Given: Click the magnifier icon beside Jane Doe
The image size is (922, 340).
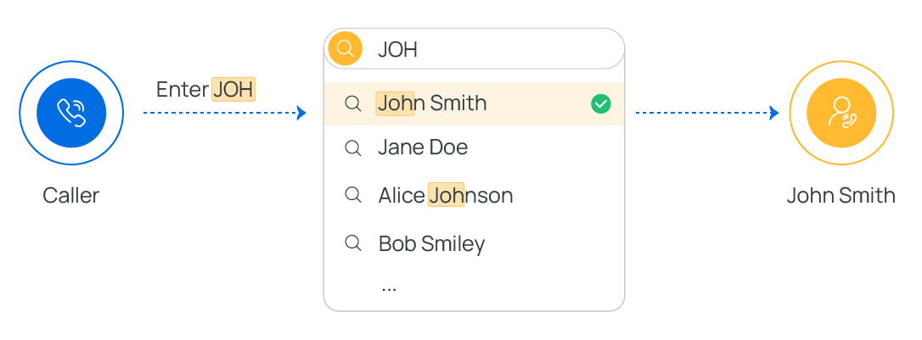Looking at the screenshot, I should pos(353,148).
